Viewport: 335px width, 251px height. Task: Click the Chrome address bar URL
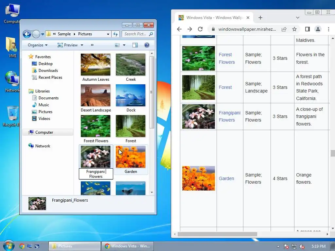tap(247, 29)
